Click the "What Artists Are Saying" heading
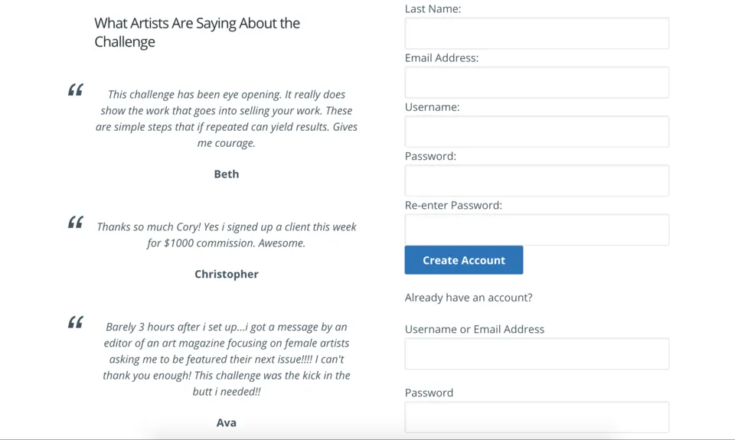This screenshot has width=735, height=440. [x=197, y=32]
